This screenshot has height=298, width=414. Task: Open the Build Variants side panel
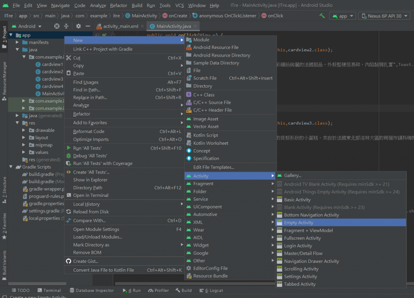point(4,265)
